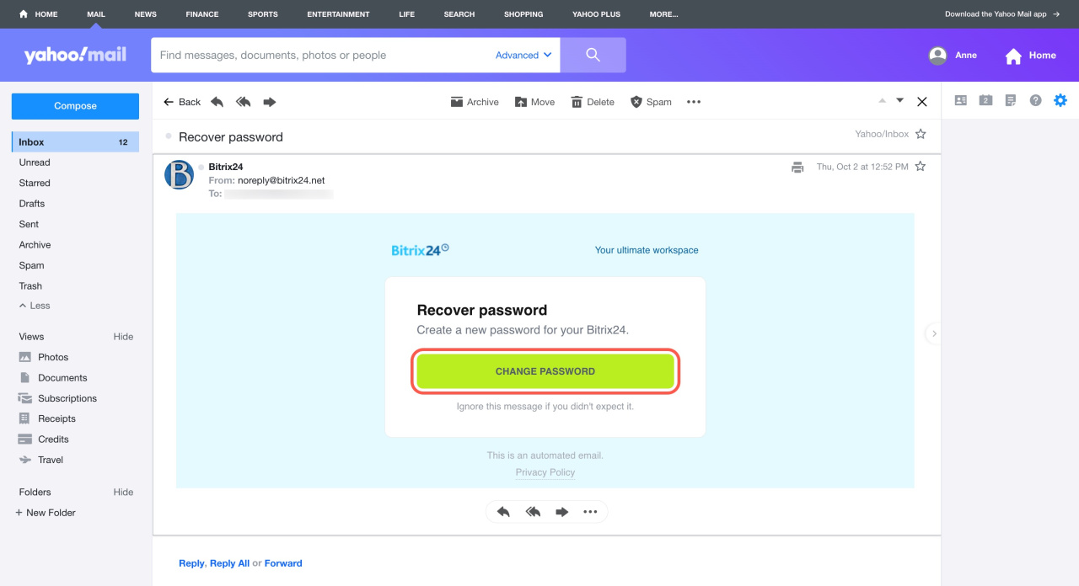Image resolution: width=1079 pixels, height=586 pixels.
Task: Open the settings gear icon
Action: (1060, 100)
